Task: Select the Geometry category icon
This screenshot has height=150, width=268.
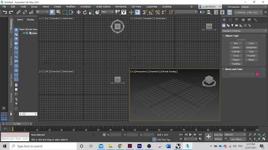Action: click(x=224, y=25)
